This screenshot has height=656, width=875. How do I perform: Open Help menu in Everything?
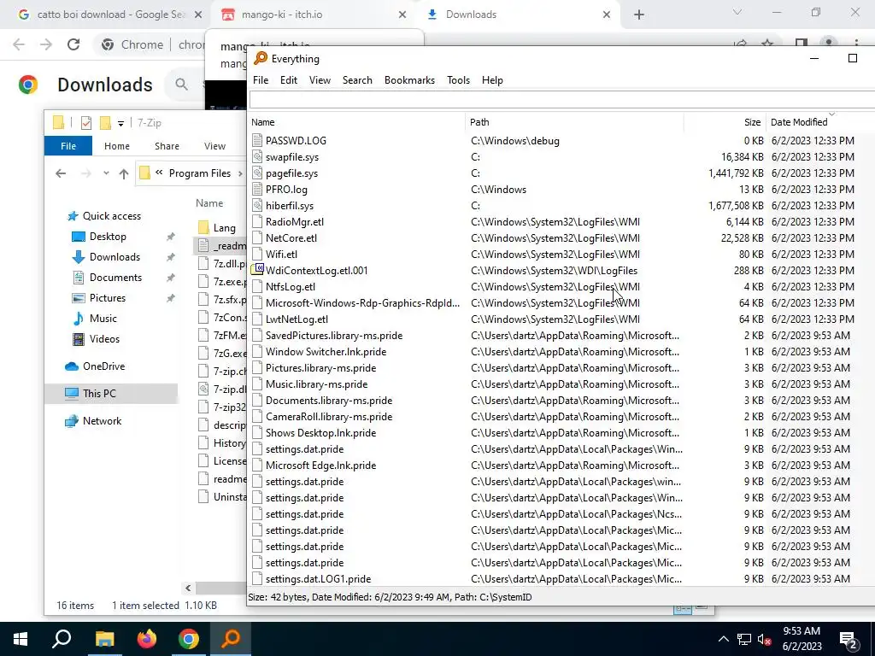pos(492,80)
